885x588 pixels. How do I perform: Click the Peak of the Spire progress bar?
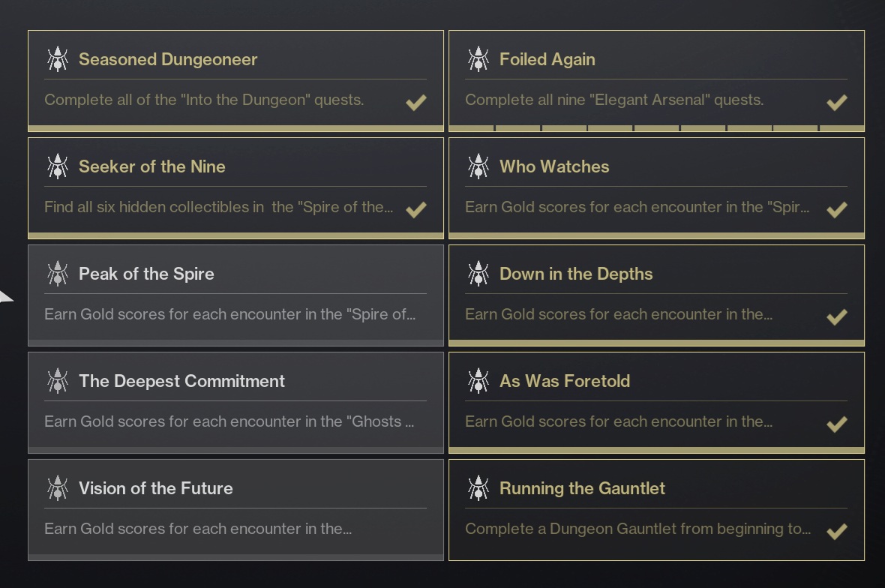click(236, 343)
